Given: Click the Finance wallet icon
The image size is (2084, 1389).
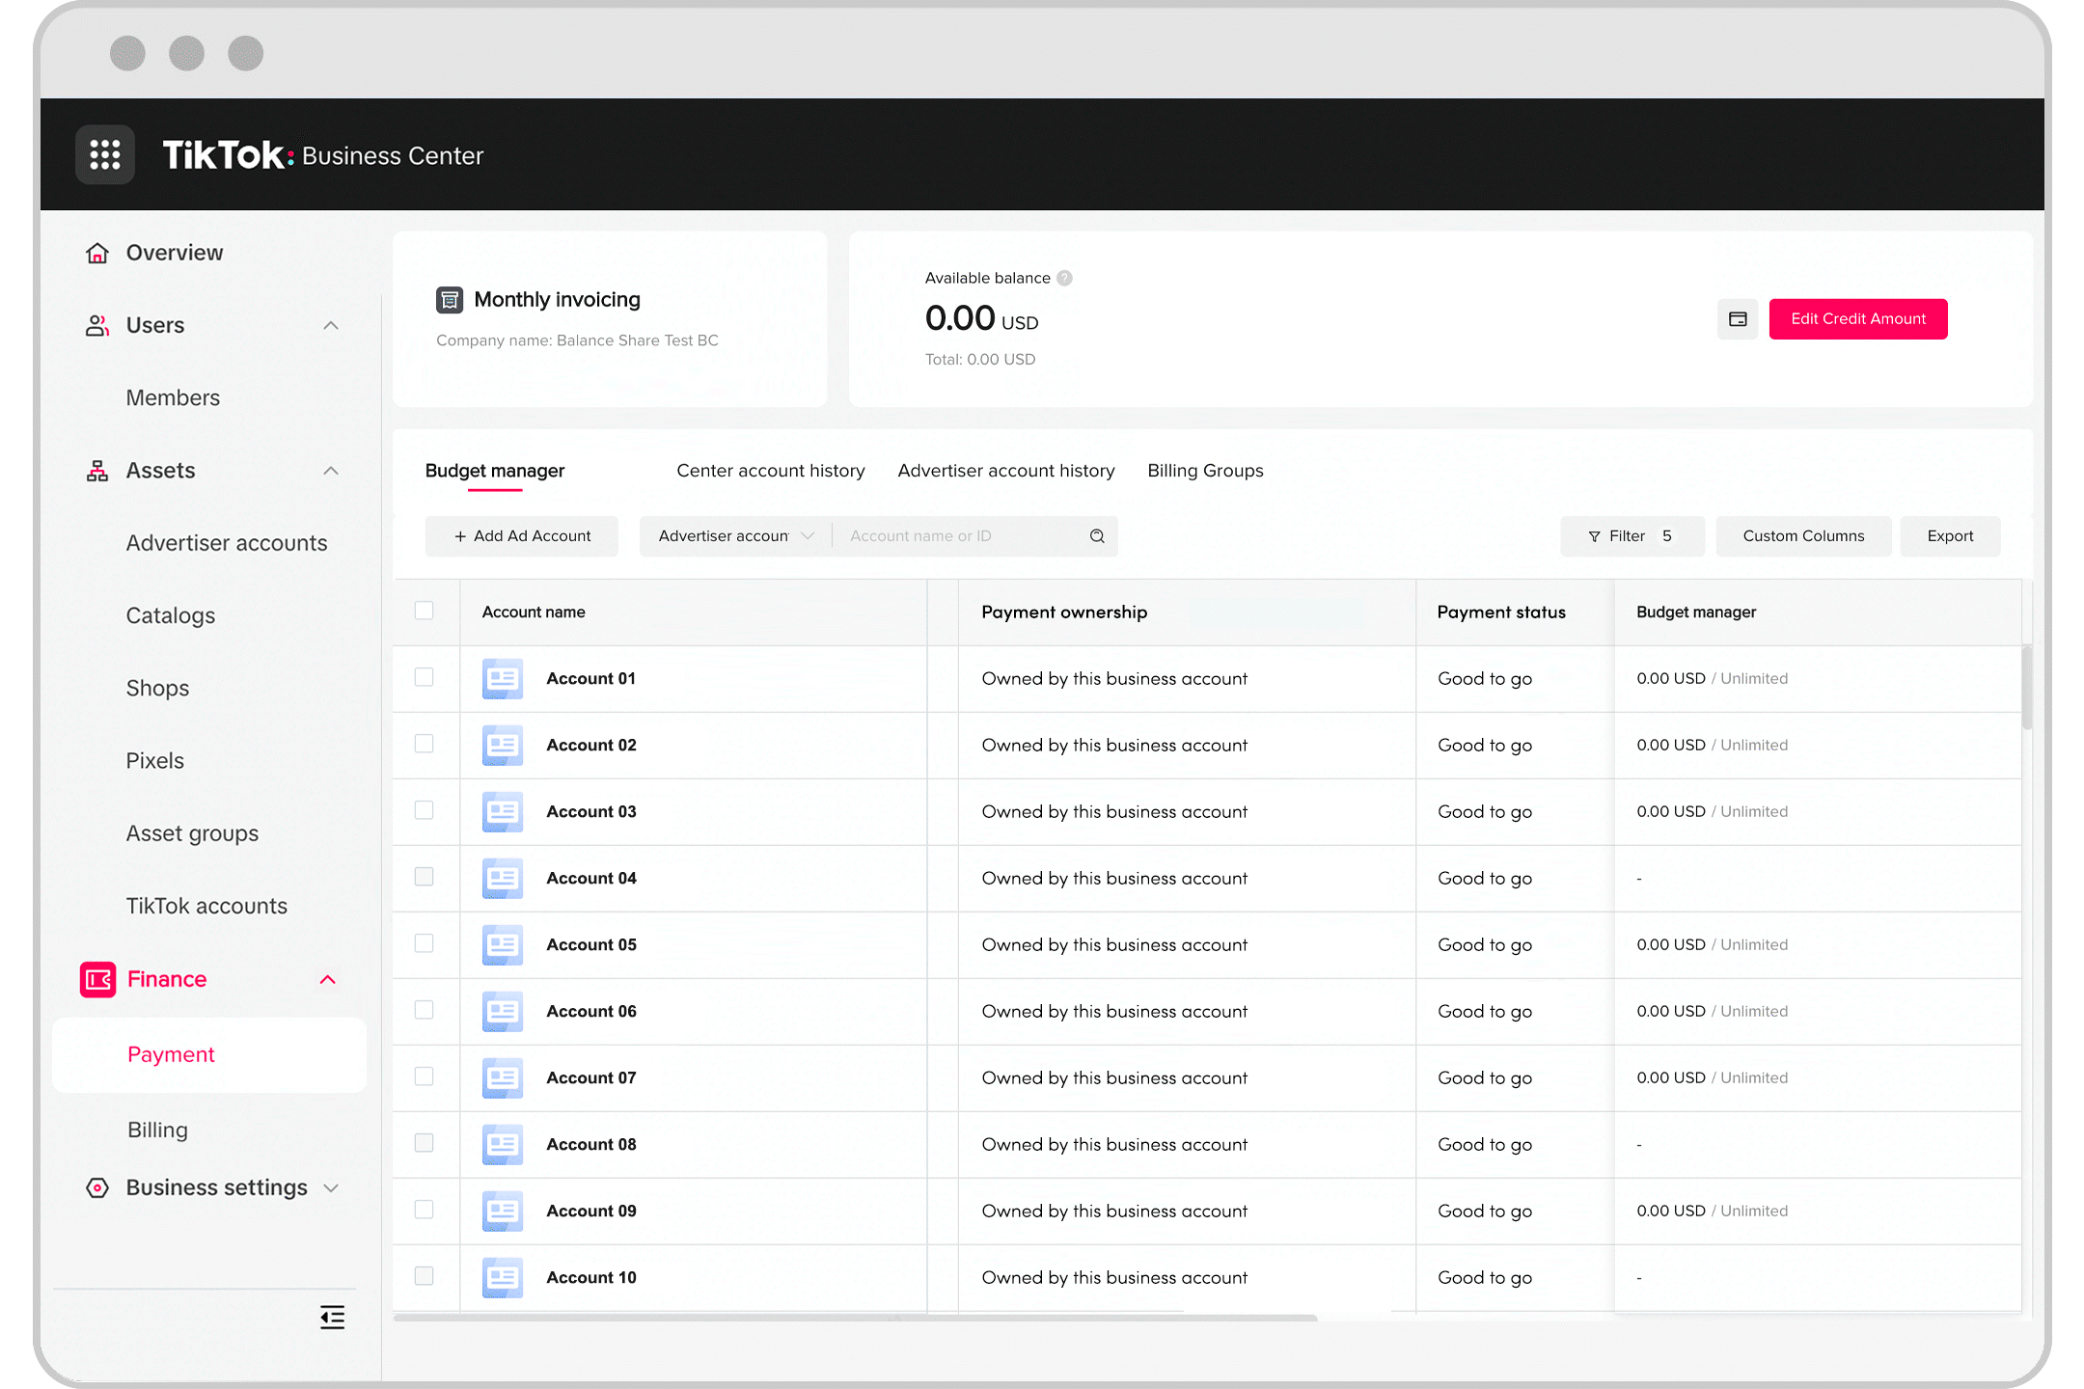Looking at the screenshot, I should [x=97, y=979].
